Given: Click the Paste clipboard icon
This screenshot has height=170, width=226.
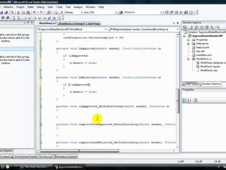Looking at the screenshot, I should pyautogui.click(x=28, y=12).
